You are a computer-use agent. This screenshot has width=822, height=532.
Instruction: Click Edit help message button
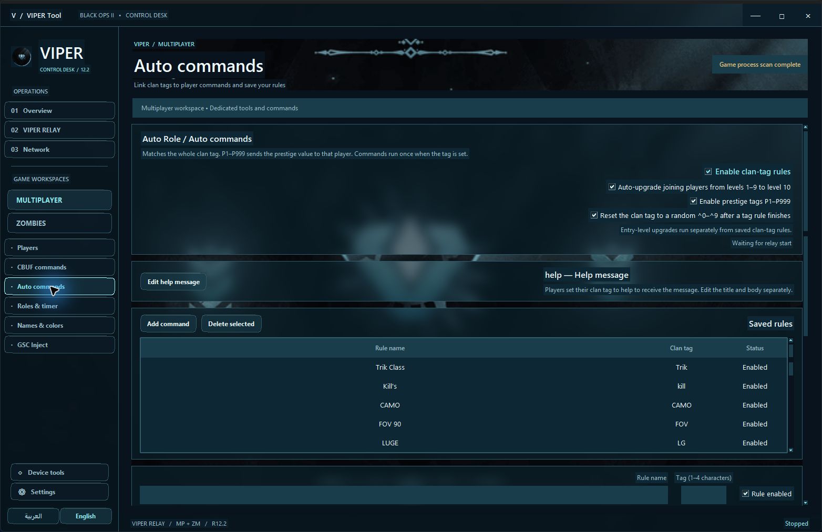(173, 282)
